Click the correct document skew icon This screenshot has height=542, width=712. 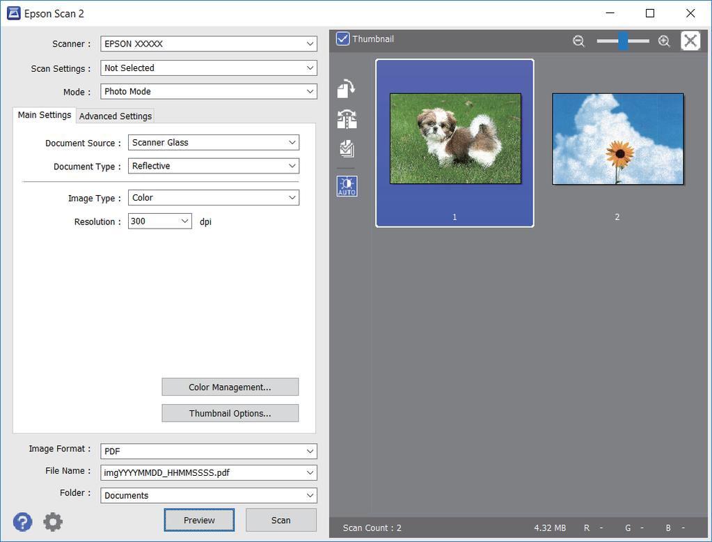coord(347,119)
